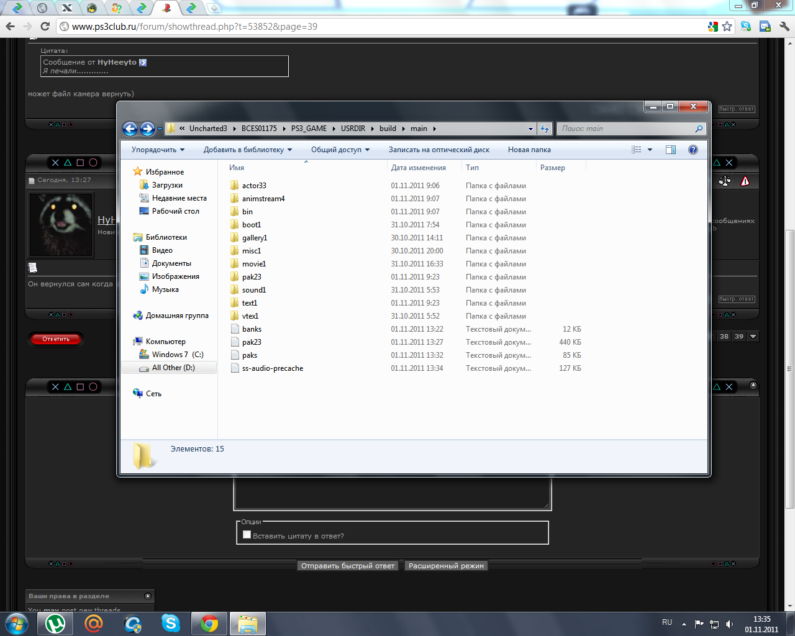Click the 'Тип' column header

pyautogui.click(x=499, y=168)
